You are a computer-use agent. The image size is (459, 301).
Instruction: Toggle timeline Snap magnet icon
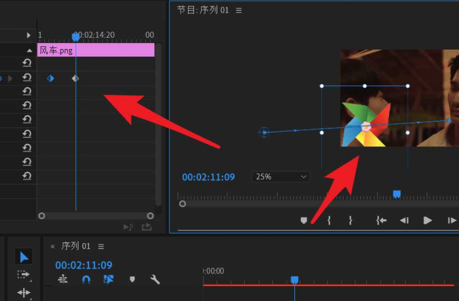pyautogui.click(x=86, y=279)
